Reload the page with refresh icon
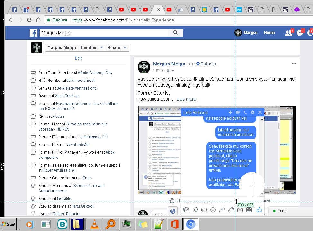The width and height of the screenshot is (313, 231). (x=29, y=20)
